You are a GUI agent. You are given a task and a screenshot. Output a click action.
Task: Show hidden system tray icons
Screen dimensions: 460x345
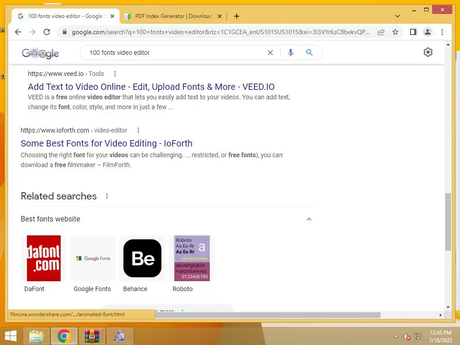(396, 336)
